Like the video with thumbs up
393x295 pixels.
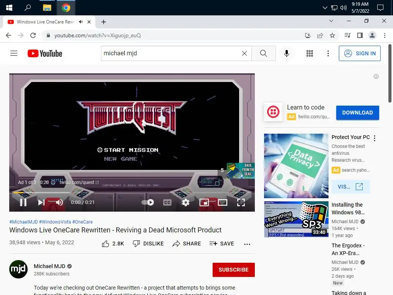(x=113, y=244)
